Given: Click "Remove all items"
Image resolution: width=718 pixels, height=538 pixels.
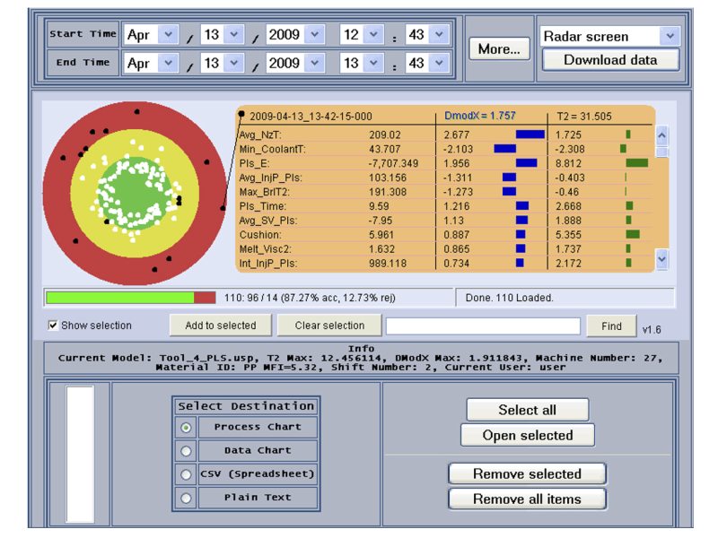Looking at the screenshot, I should coord(527,499).
